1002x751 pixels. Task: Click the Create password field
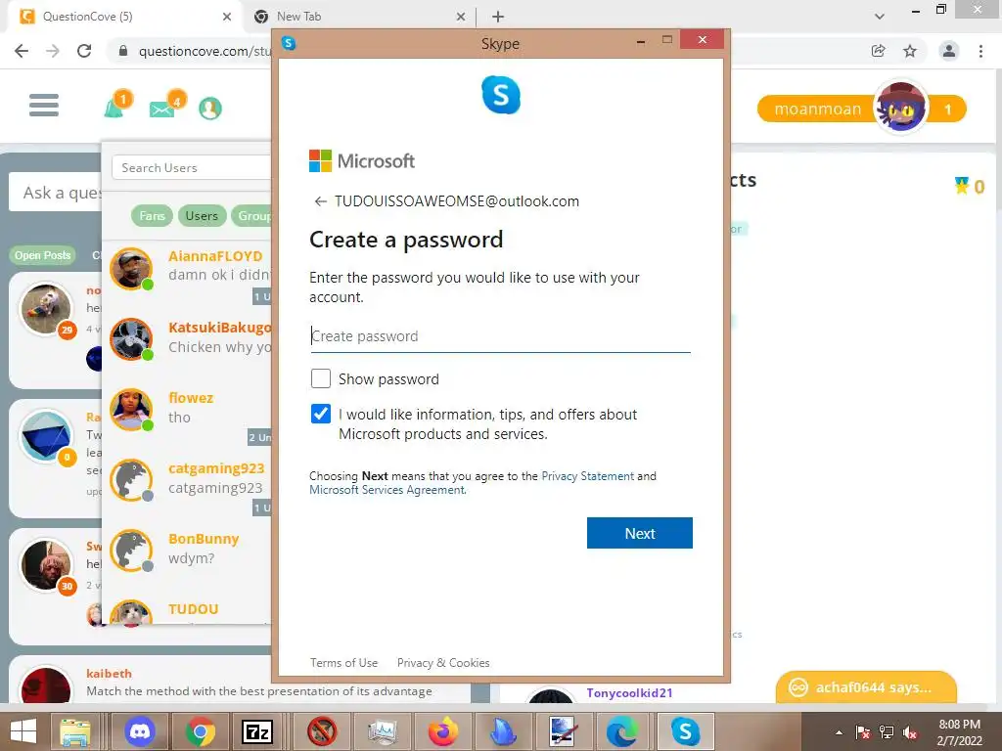pos(500,336)
